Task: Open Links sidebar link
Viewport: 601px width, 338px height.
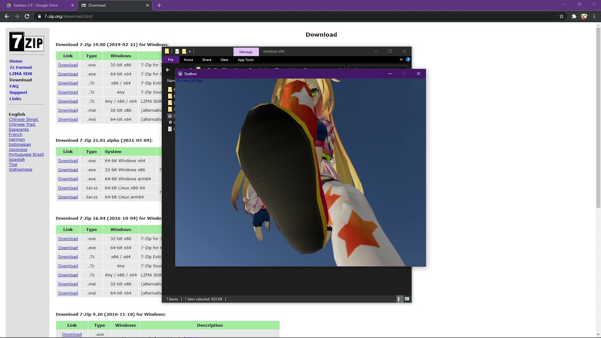Action: point(15,99)
